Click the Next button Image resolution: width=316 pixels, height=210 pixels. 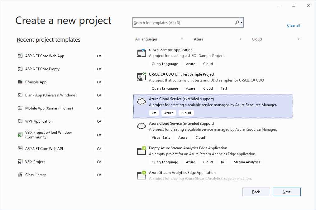pyautogui.click(x=286, y=192)
